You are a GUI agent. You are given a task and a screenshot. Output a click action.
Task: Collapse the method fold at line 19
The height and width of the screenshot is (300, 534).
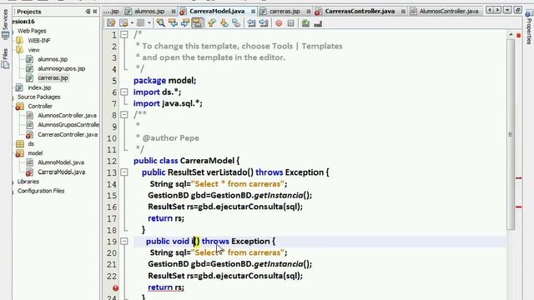(124, 241)
